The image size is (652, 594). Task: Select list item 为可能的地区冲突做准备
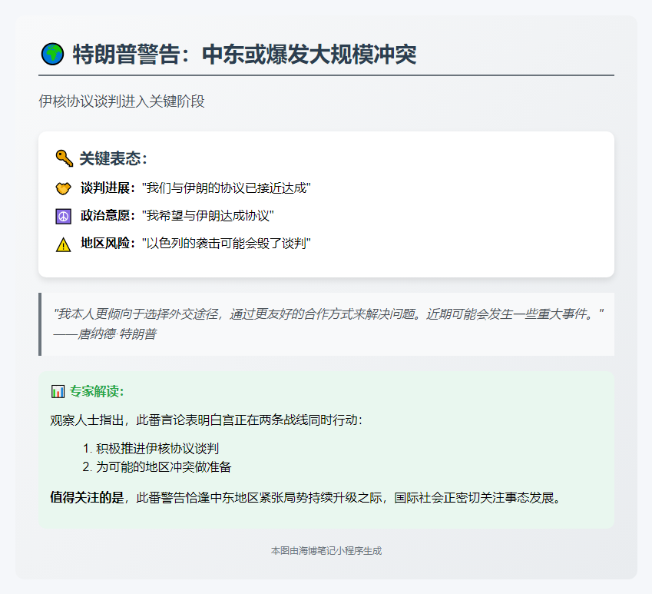click(164, 466)
